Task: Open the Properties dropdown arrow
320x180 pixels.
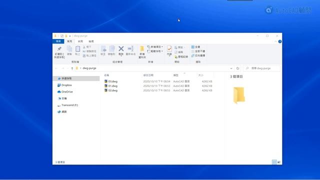Action: point(169,56)
